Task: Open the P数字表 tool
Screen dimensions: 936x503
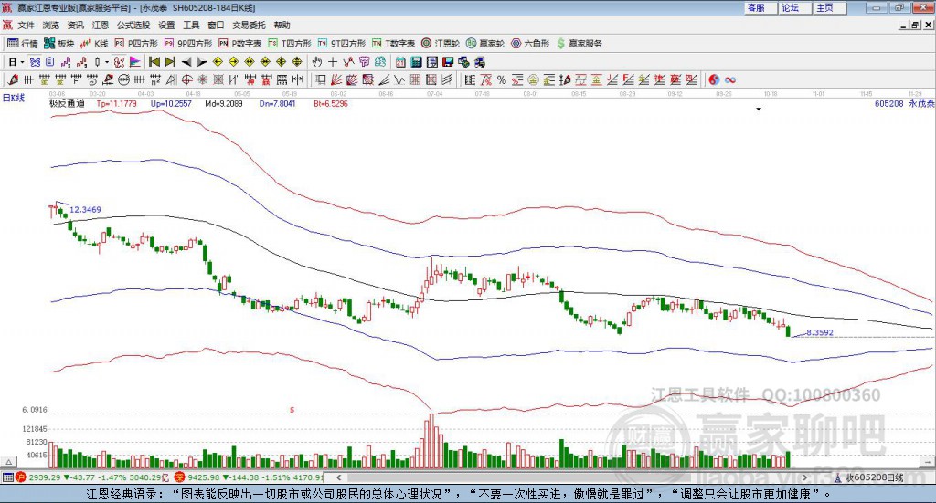Action: coord(240,44)
